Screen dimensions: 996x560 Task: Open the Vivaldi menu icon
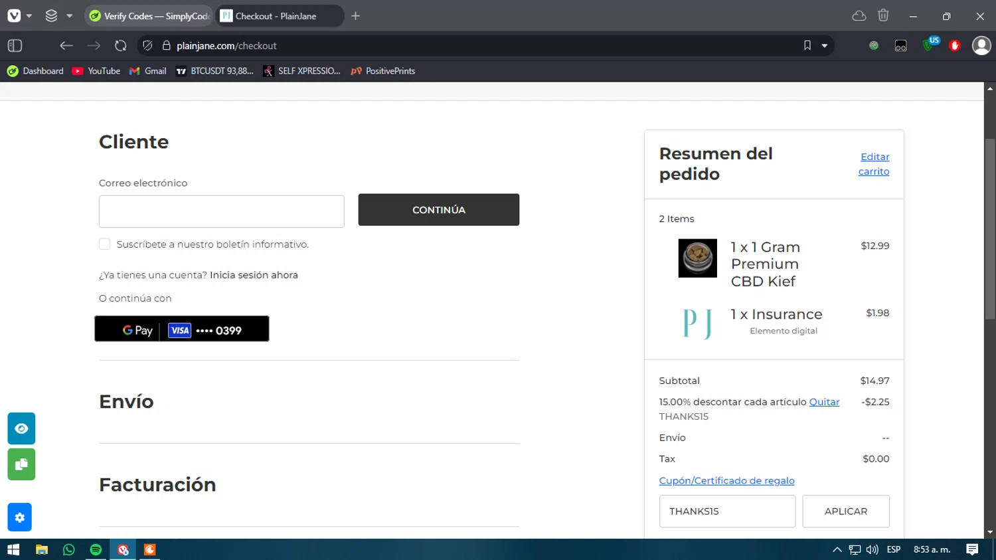pos(13,16)
